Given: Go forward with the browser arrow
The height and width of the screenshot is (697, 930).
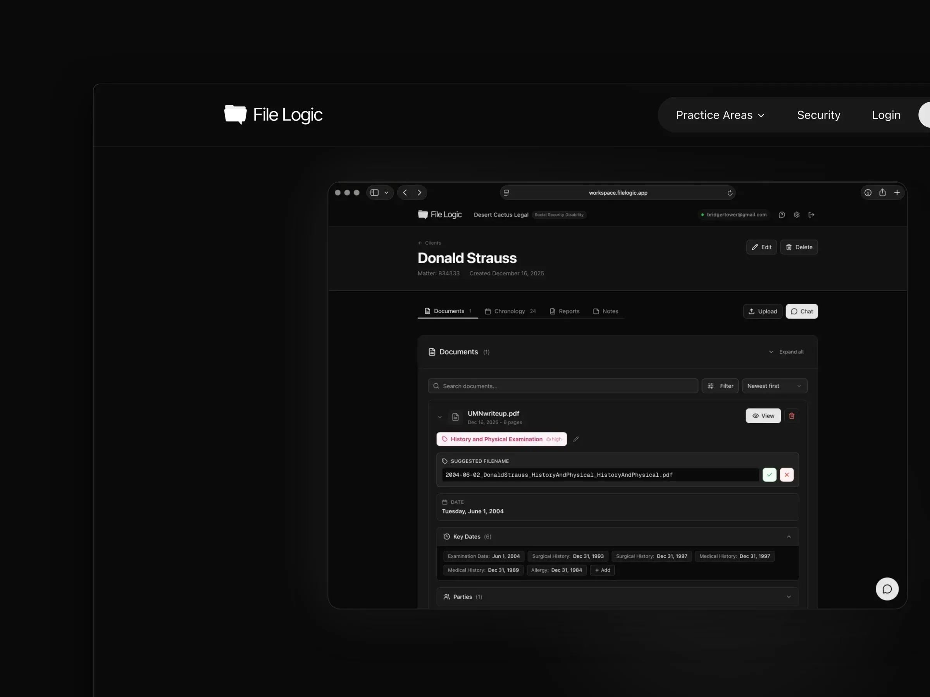Looking at the screenshot, I should [x=419, y=192].
